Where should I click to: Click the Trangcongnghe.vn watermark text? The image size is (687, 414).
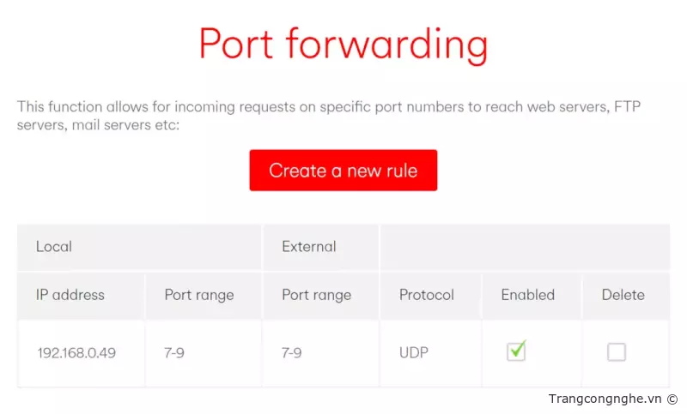click(605, 399)
